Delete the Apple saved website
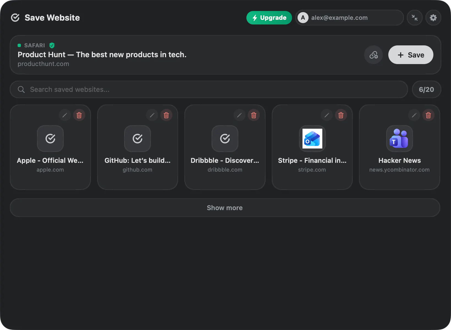This screenshot has height=330, width=451. 79,115
